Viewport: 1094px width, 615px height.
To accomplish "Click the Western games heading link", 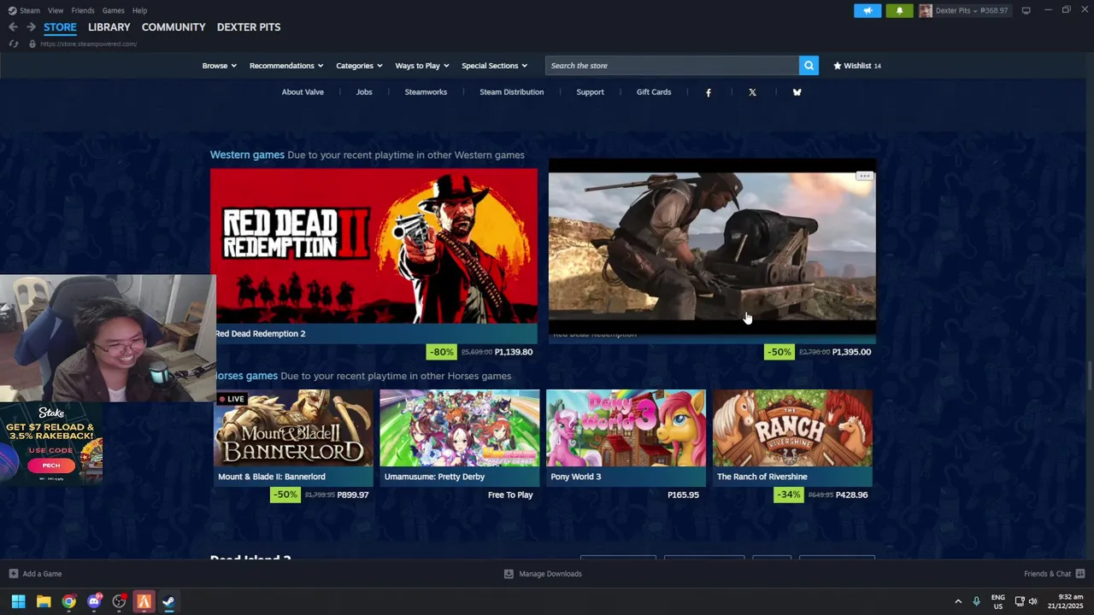I will tap(247, 155).
